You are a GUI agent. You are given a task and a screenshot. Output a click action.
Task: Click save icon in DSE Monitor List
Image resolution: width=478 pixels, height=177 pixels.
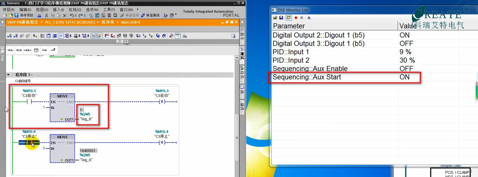pos(281,18)
